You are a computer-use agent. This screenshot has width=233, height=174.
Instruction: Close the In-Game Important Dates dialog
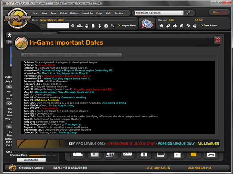[218, 40]
